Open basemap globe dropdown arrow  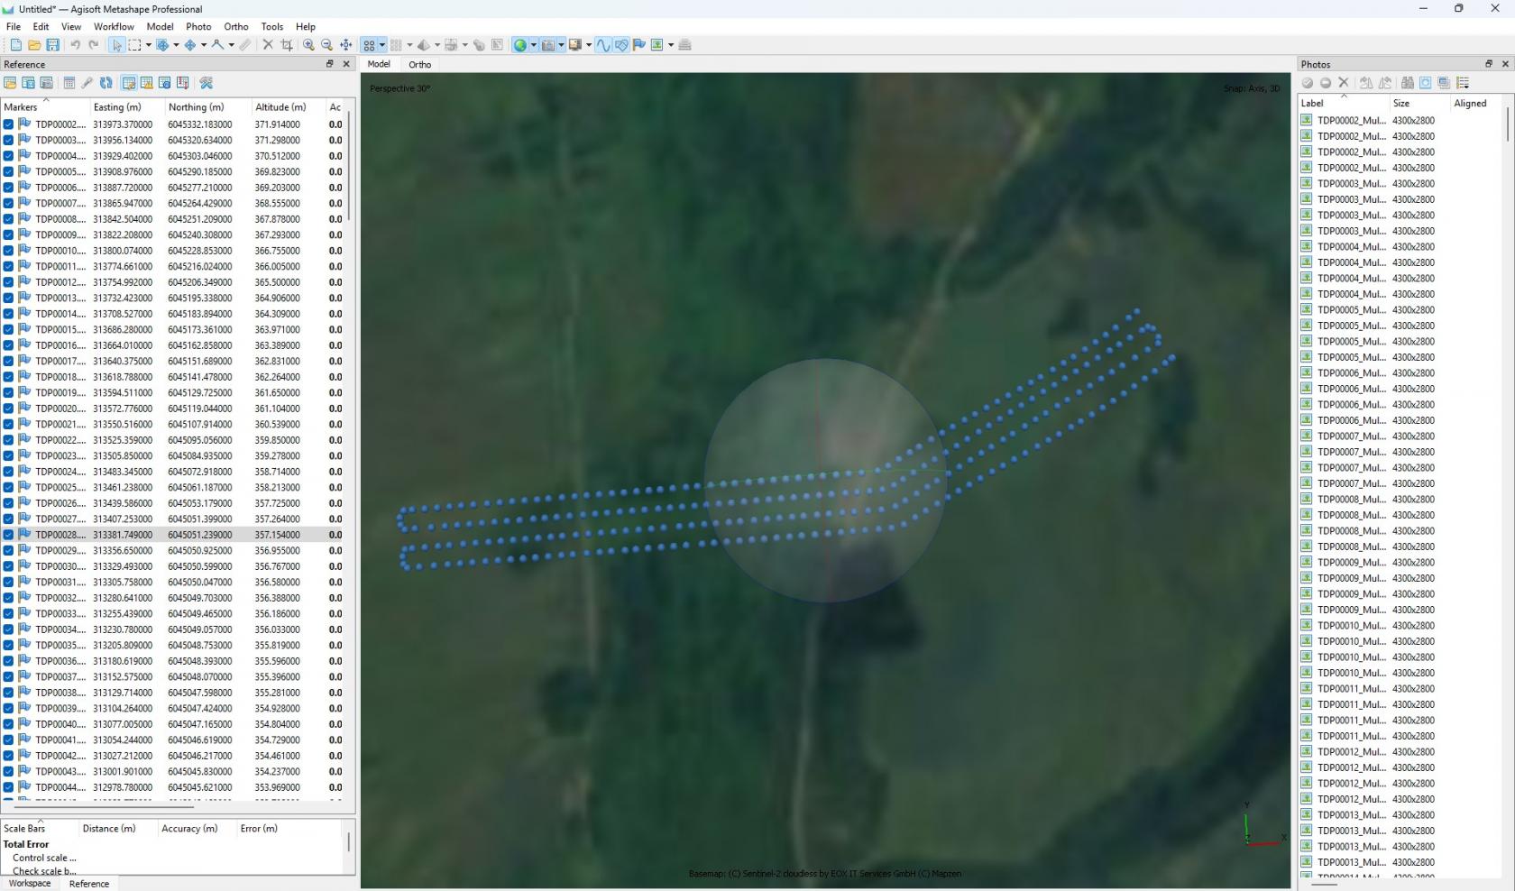tap(533, 45)
